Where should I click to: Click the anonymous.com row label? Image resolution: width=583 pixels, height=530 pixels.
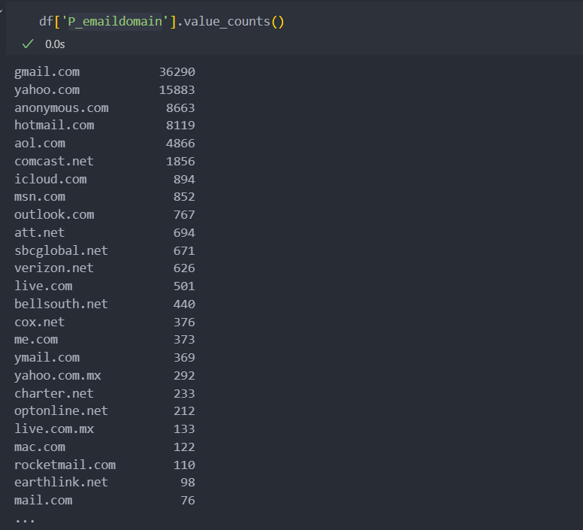coord(62,108)
